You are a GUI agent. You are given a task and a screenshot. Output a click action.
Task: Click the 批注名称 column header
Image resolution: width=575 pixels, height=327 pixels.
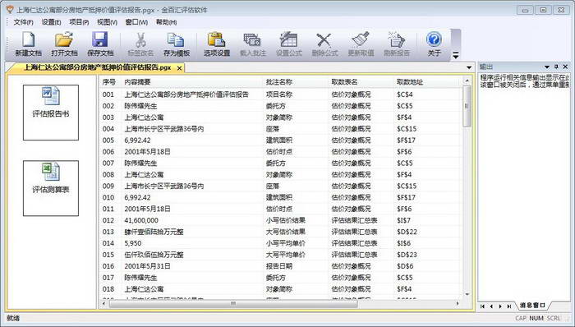tap(296, 82)
